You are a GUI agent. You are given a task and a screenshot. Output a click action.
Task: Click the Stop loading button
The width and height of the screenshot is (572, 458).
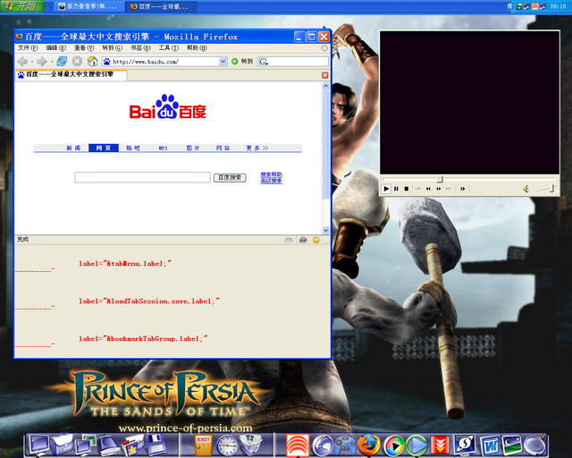click(x=77, y=62)
